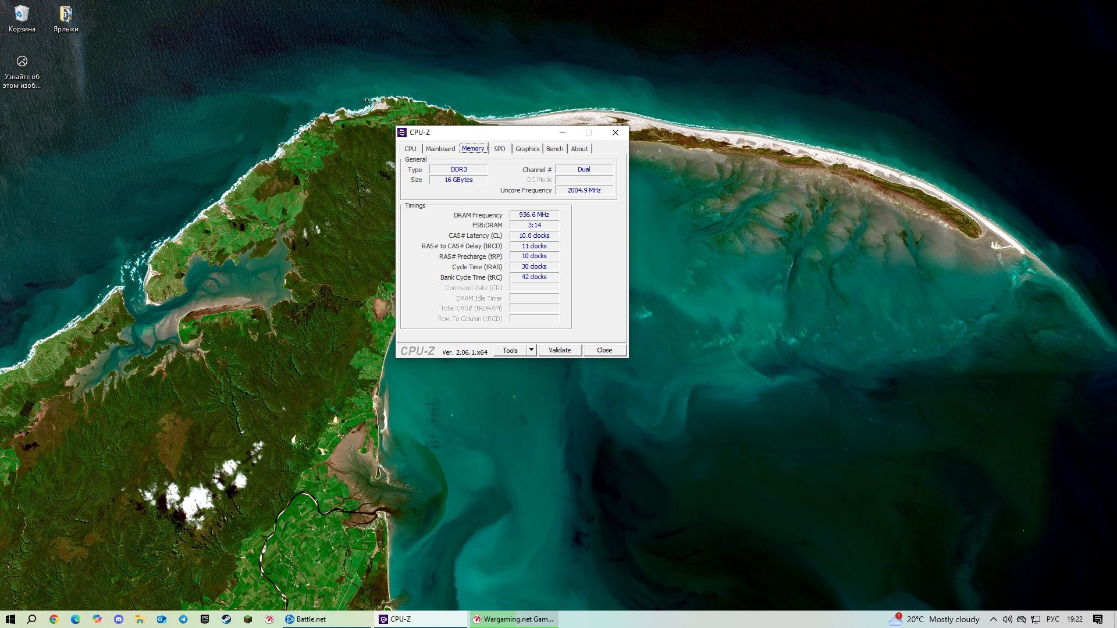
Task: Open notification center icon
Action: 1098,619
